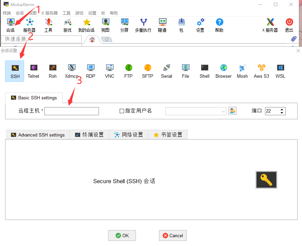302x246 pixels.
Task: Select the Aws S3 session icon
Action: [x=261, y=71]
